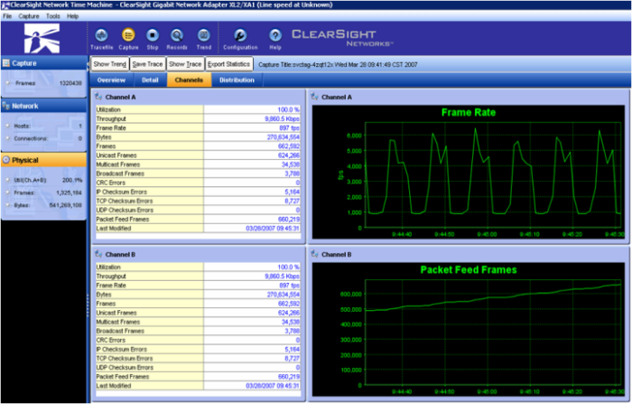Select Channel B Packet Feed Frames row
This screenshot has height=404, width=632.
[x=198, y=377]
